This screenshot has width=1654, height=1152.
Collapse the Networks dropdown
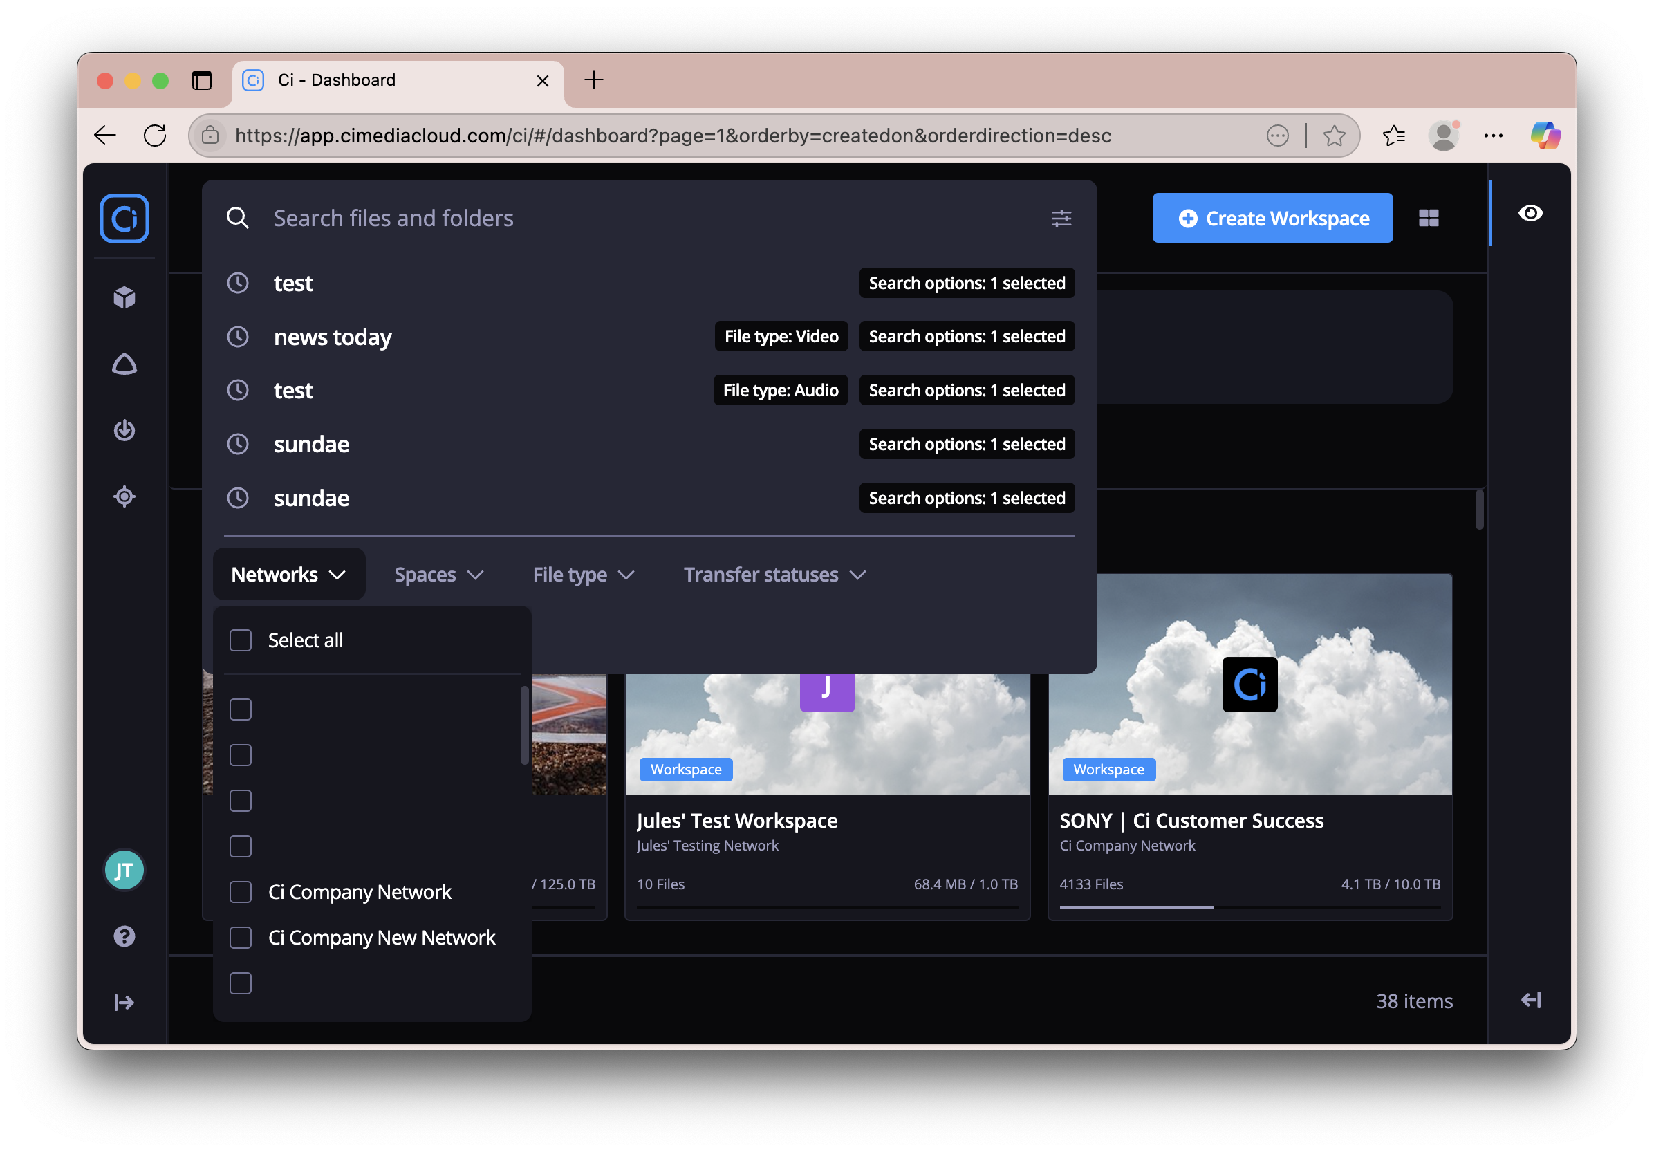289,574
